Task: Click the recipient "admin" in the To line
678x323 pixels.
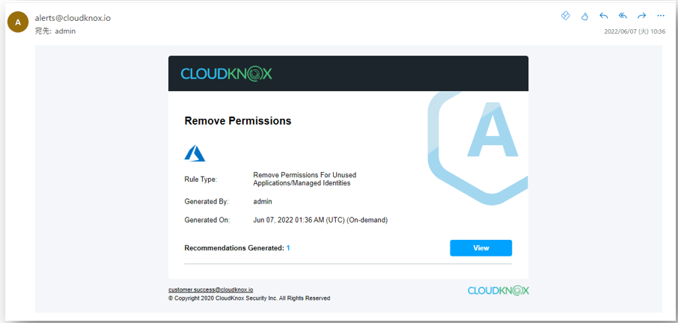Action: (65, 31)
